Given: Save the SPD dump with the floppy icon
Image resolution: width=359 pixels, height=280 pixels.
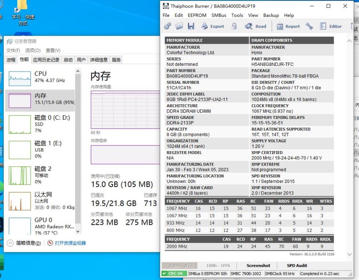Looking at the screenshot, I should pos(191,27).
